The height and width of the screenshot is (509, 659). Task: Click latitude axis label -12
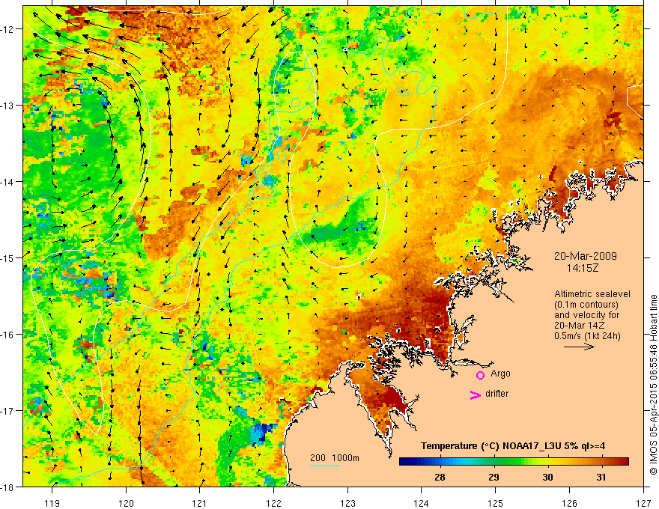8,29
